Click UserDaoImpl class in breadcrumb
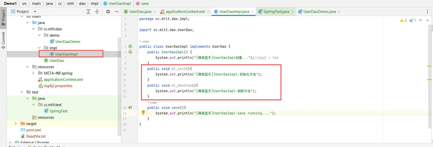Screen dimensions: 433x147 click(x=117, y=3)
